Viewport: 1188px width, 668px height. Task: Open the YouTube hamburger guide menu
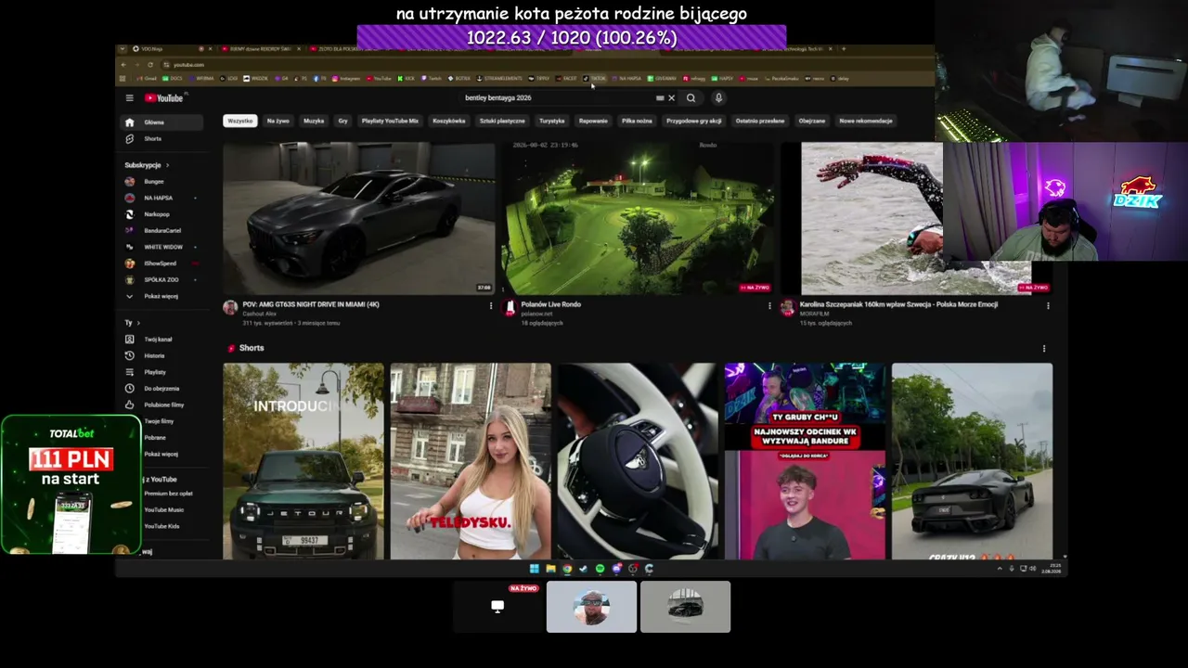tap(129, 97)
